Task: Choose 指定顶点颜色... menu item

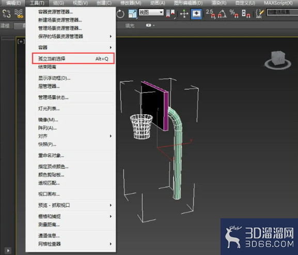Action: tap(71, 167)
